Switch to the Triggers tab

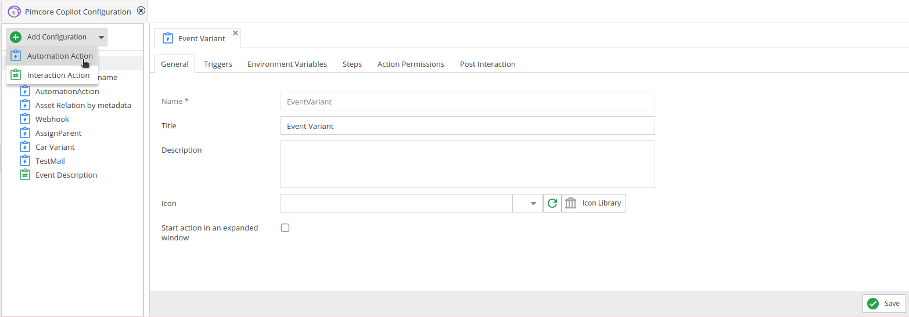(x=218, y=64)
